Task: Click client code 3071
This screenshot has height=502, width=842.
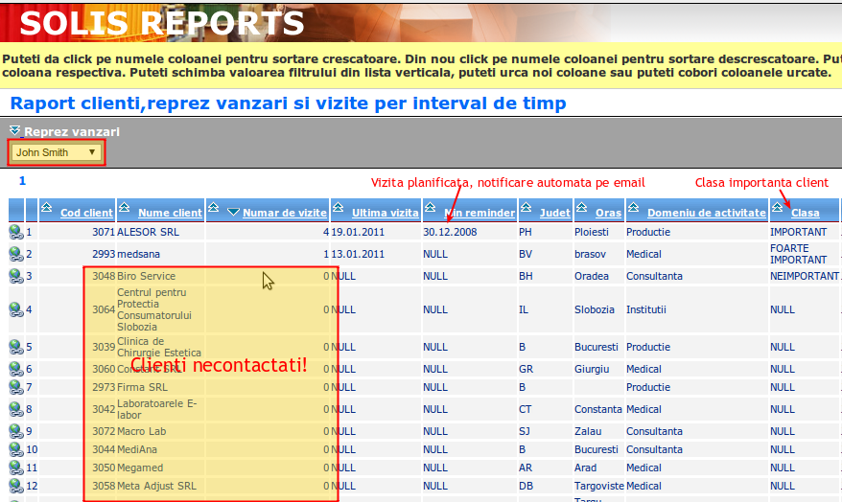Action: (x=104, y=232)
